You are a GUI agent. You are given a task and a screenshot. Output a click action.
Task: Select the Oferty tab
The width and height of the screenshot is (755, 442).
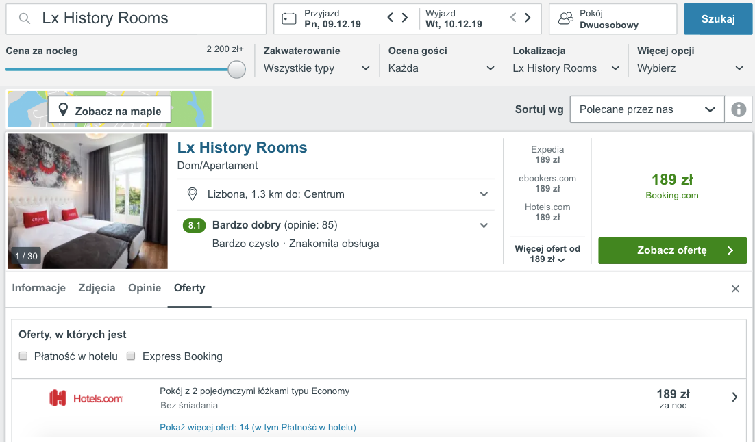[x=189, y=288]
